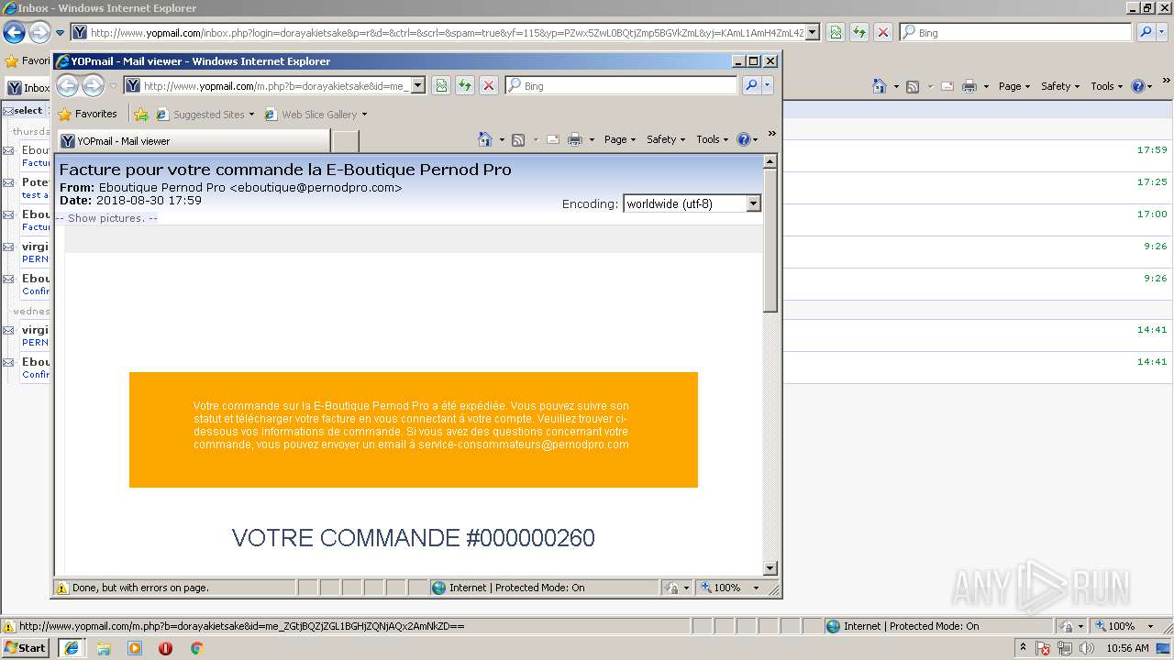Click Stop icon in Inbox window toolbar
The height and width of the screenshot is (660, 1174).
883,32
